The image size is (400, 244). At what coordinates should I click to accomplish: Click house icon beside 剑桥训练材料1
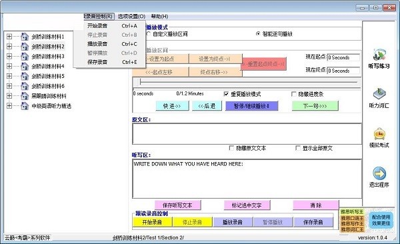tap(25, 37)
